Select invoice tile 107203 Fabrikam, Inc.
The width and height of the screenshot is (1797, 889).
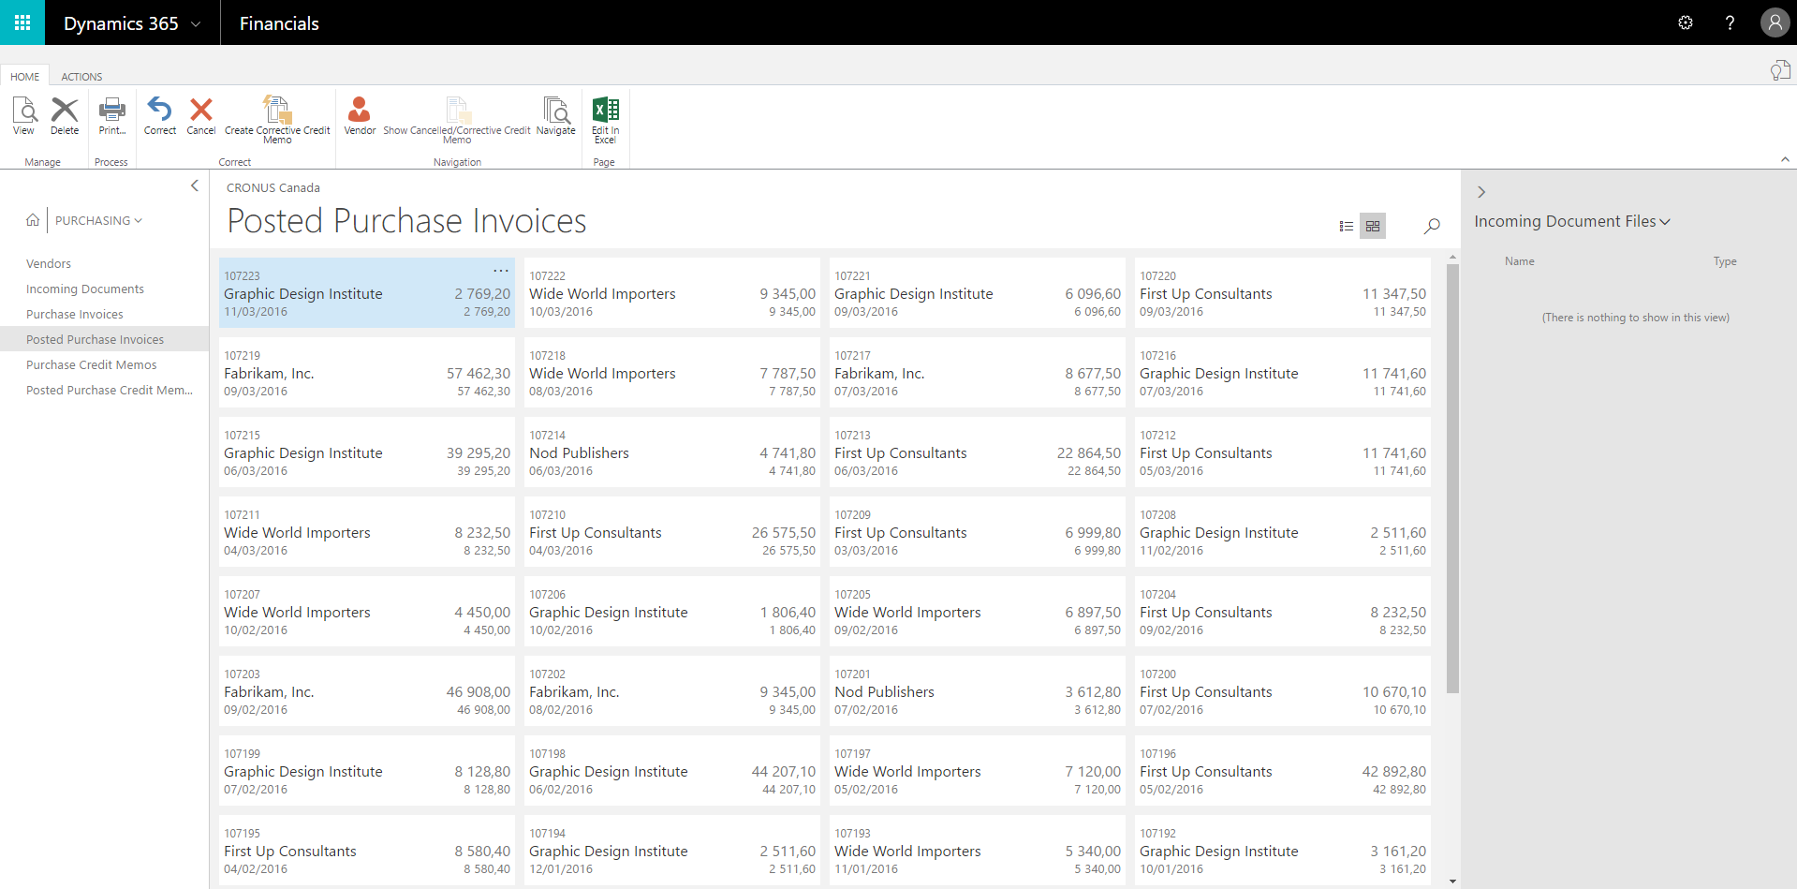367,691
